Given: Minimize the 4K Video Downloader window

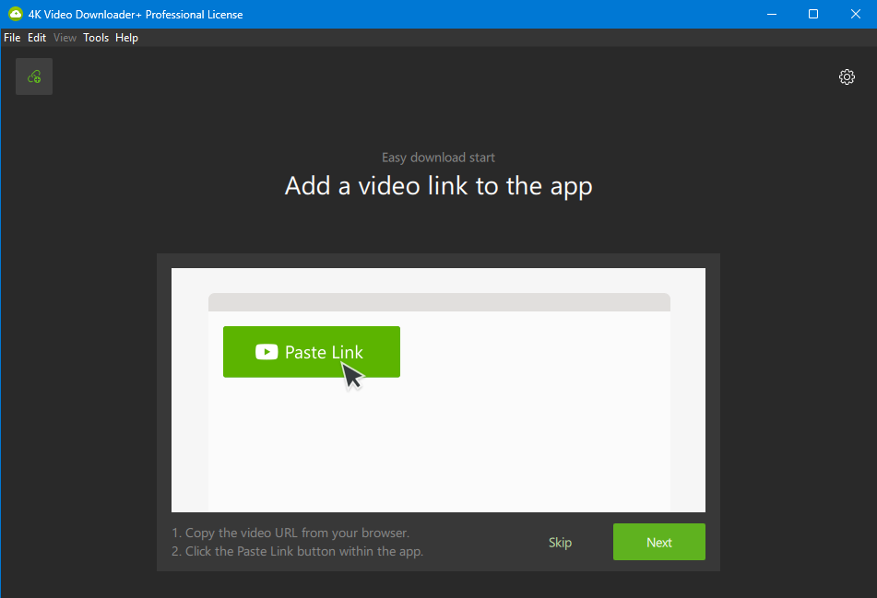Looking at the screenshot, I should (772, 14).
